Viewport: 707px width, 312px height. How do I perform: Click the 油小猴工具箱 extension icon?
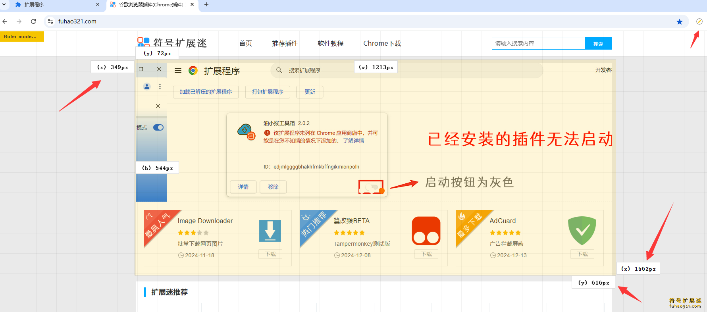coord(246,131)
